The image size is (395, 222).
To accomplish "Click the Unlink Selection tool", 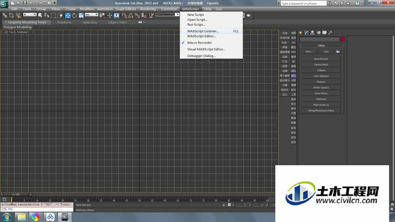I will (11, 15).
